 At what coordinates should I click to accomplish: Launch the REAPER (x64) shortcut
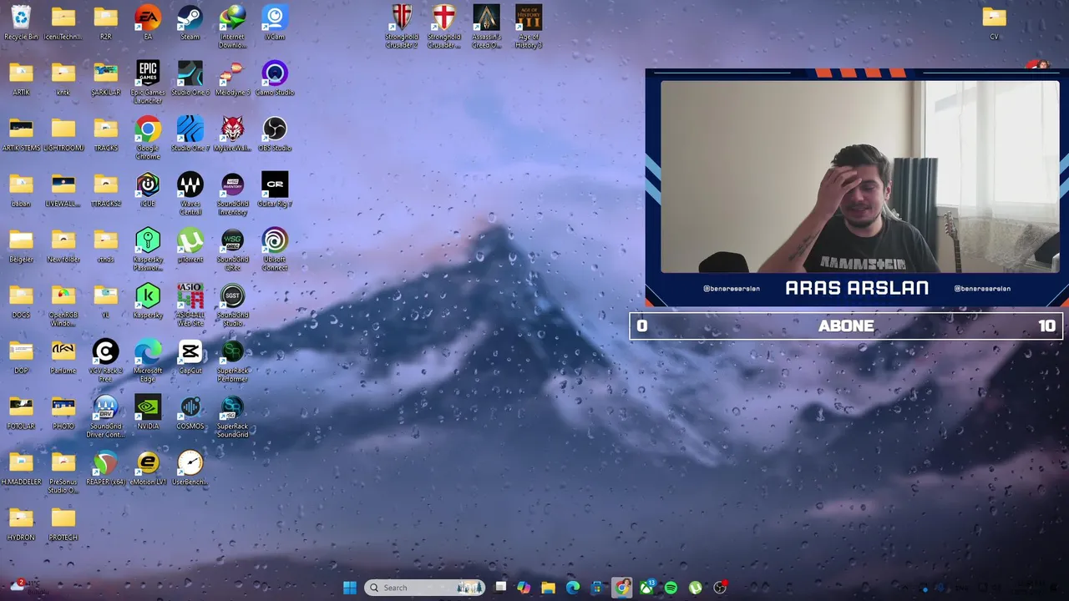(x=105, y=468)
